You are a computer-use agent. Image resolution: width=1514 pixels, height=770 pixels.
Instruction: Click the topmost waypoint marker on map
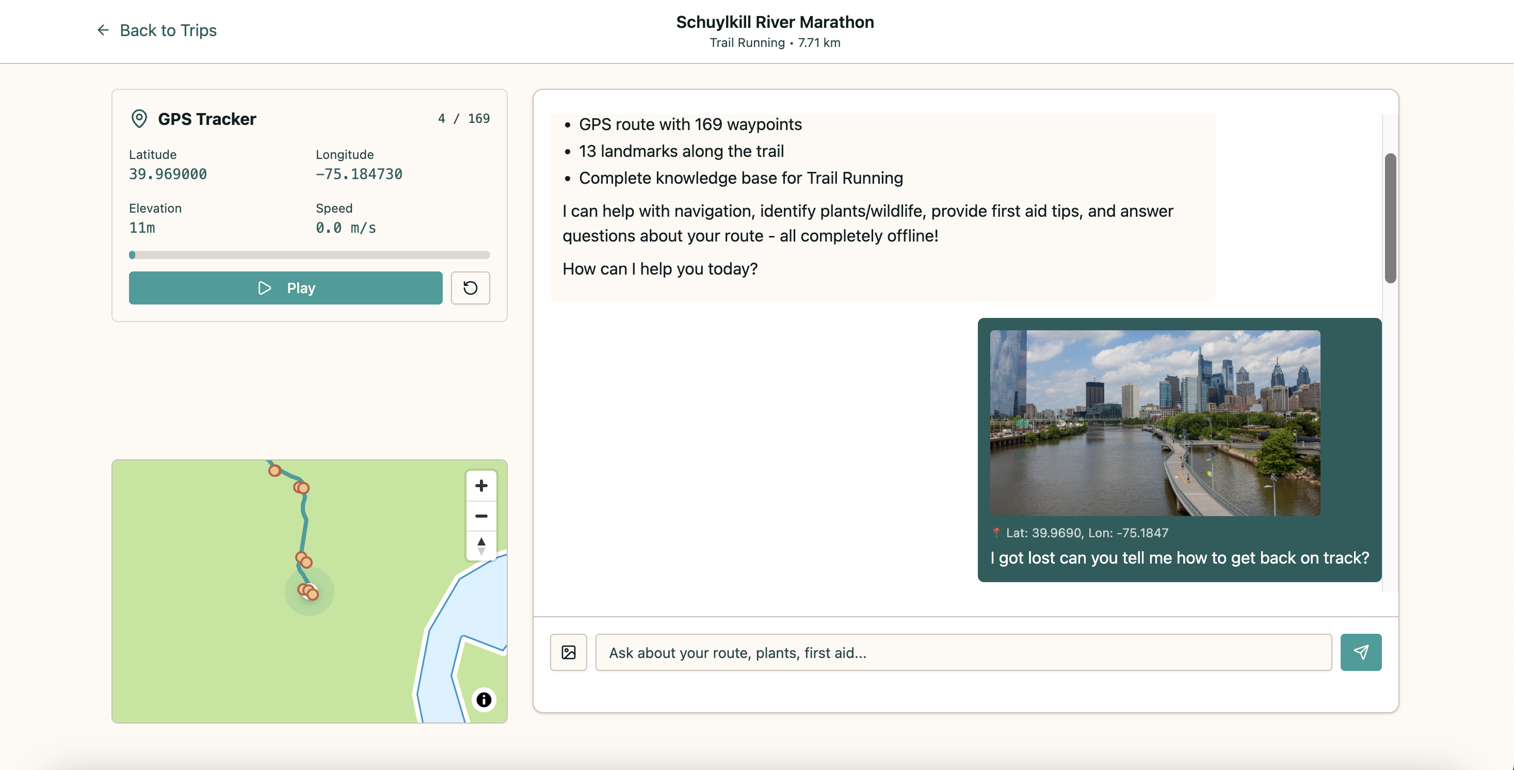click(275, 471)
